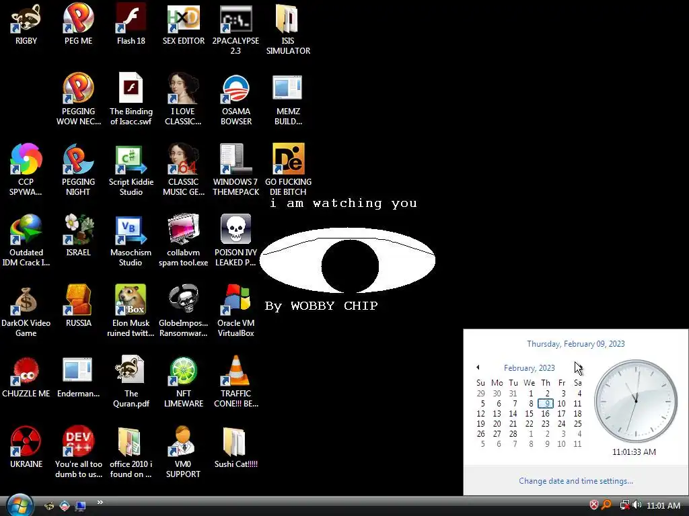Open the OSAMA BOWSER shortcut icon
Image resolution: width=689 pixels, height=516 pixels.
(235, 99)
